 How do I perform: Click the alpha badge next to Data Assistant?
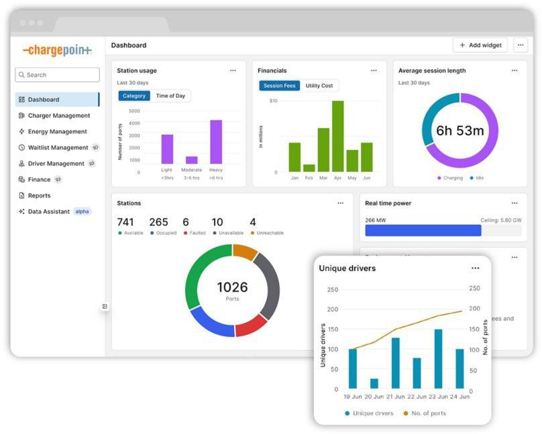pos(82,212)
